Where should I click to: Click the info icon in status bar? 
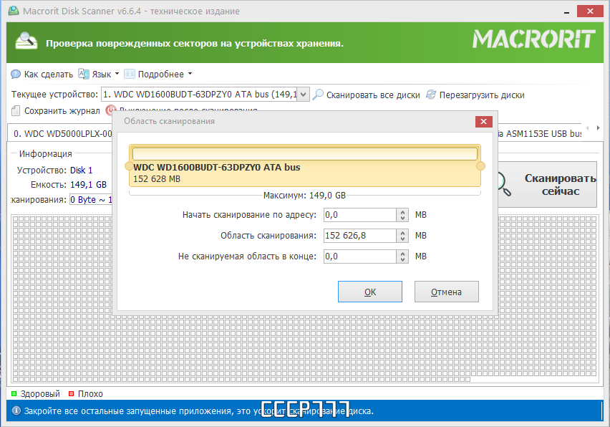[x=16, y=411]
